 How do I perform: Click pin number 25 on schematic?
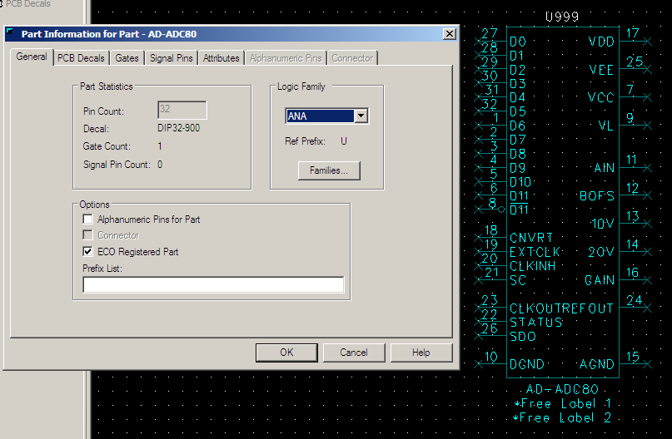tap(635, 62)
